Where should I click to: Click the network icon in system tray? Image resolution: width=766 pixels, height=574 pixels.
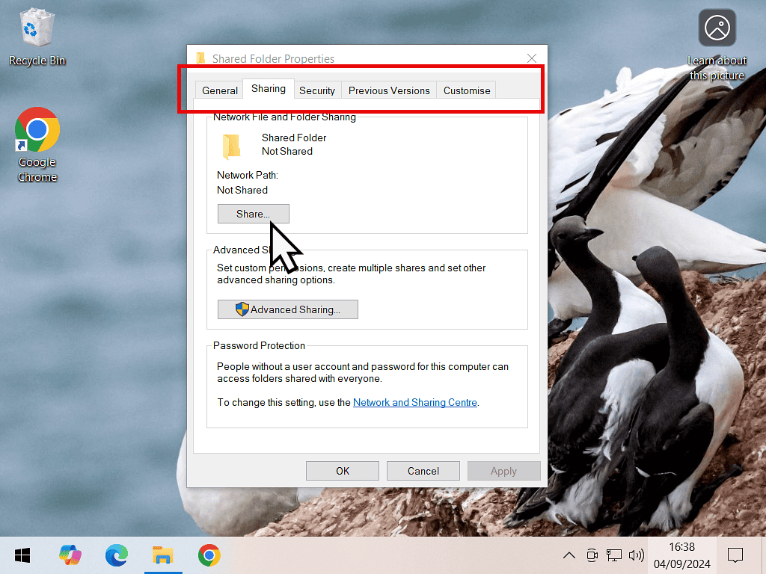tap(614, 555)
